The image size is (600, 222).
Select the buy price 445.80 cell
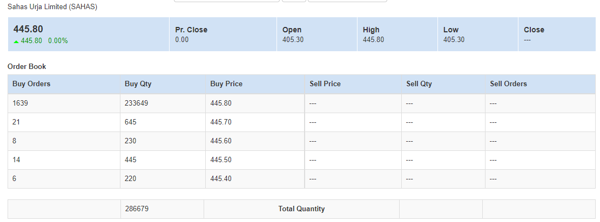[221, 103]
